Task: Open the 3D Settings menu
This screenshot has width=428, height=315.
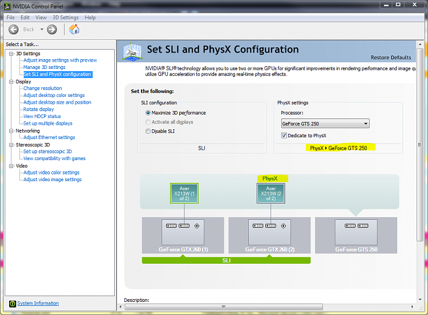Action: click(x=66, y=18)
